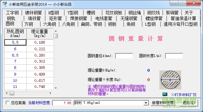Open the calculator icon near material summary

[x=165, y=94]
